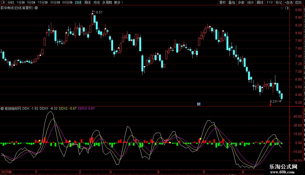Toggle the left sidebar panel icon
The width and height of the screenshot is (305, 175).
[x=3, y=2]
